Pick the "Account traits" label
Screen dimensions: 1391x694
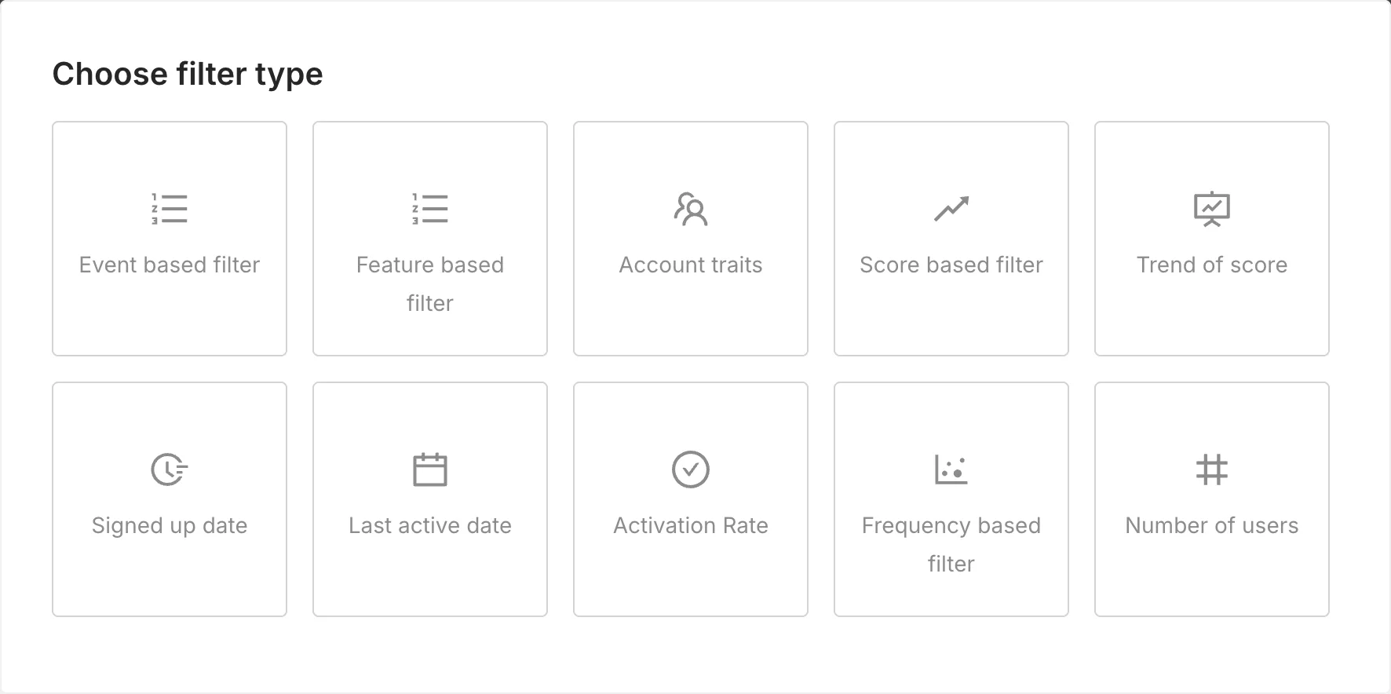pos(691,265)
